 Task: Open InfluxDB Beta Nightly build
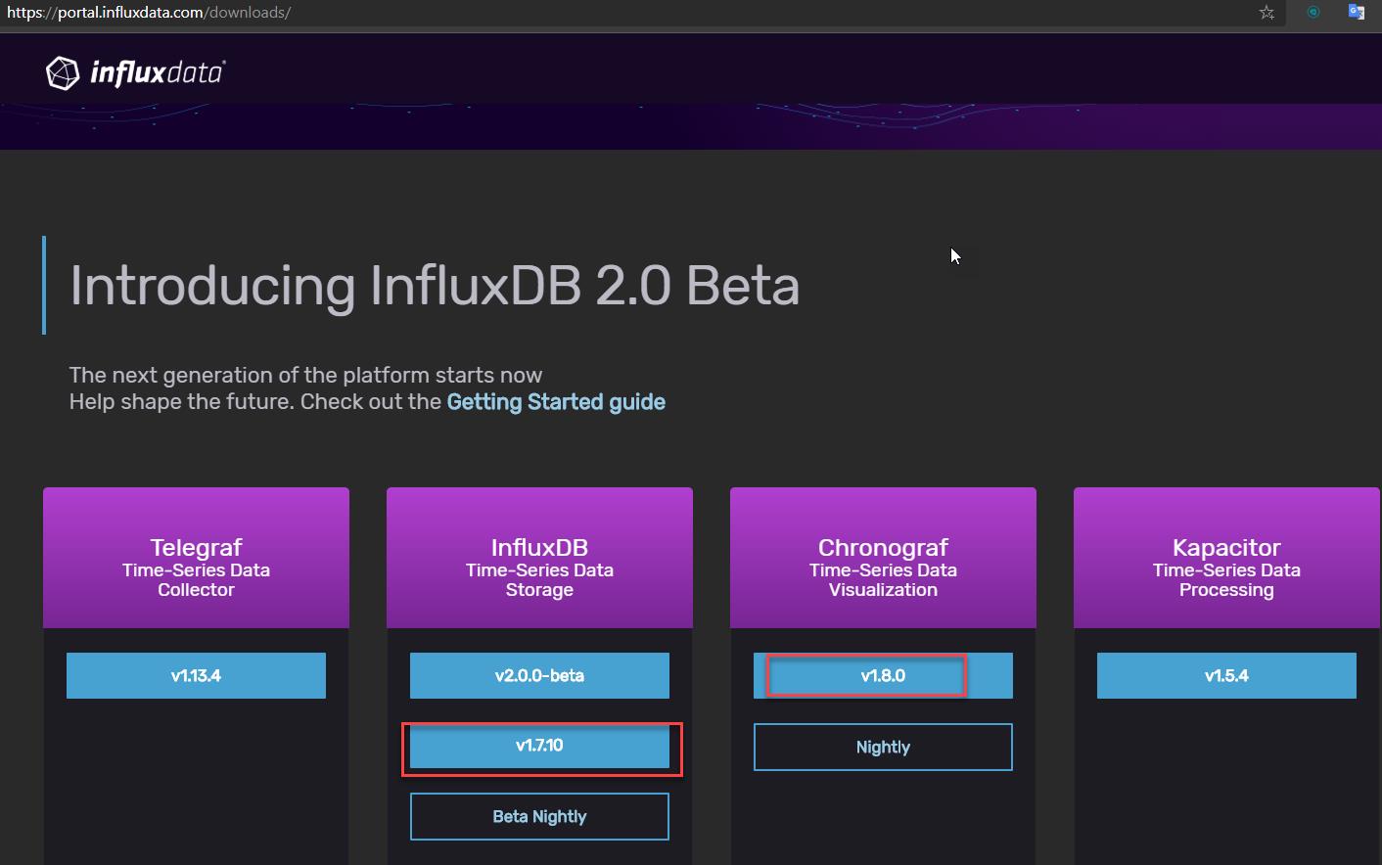pyautogui.click(x=539, y=816)
